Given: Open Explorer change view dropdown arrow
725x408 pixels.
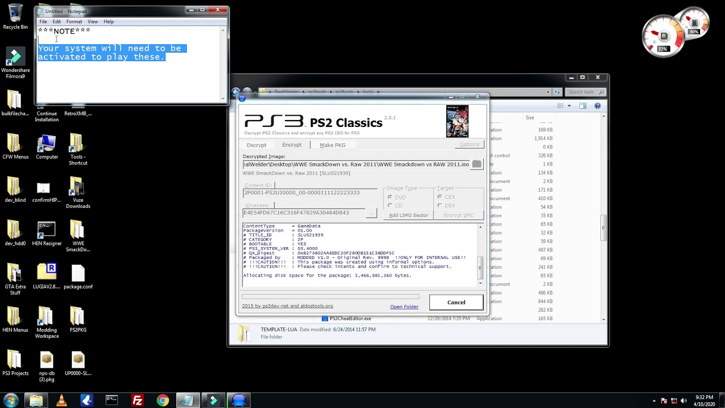Looking at the screenshot, I should [569, 106].
